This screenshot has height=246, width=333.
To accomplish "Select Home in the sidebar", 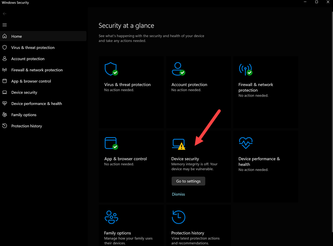I will 17,36.
